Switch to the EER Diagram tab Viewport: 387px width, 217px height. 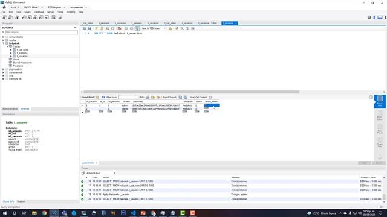[x=54, y=7]
